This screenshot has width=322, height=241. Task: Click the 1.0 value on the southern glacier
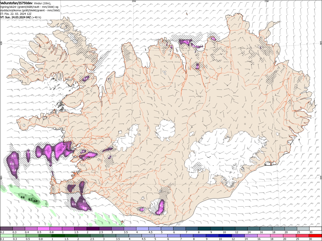pos(158,213)
